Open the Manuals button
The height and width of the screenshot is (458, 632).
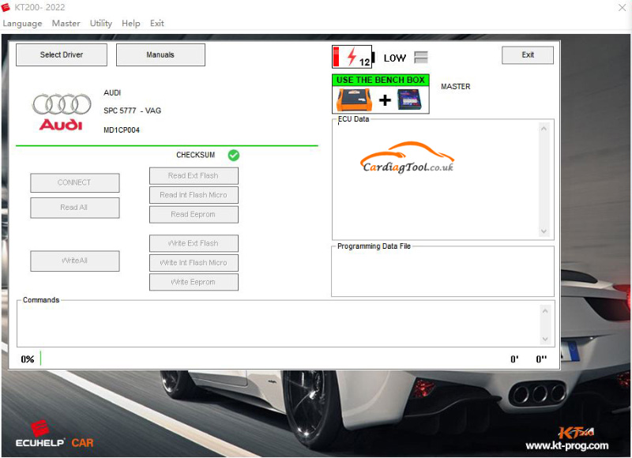[160, 54]
